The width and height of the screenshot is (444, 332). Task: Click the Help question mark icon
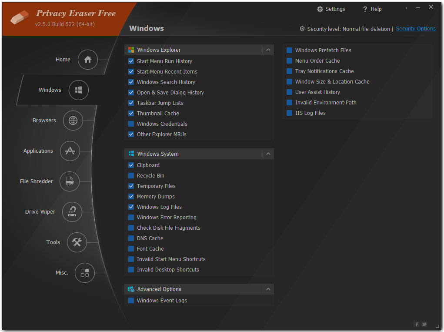(365, 9)
